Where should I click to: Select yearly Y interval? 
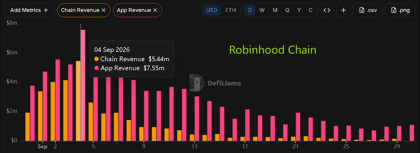point(299,10)
